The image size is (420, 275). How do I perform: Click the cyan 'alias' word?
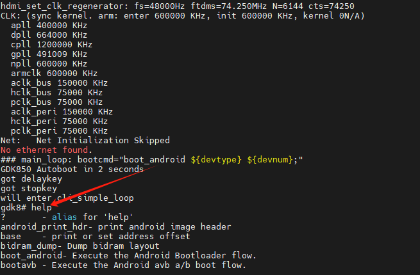click(x=64, y=217)
